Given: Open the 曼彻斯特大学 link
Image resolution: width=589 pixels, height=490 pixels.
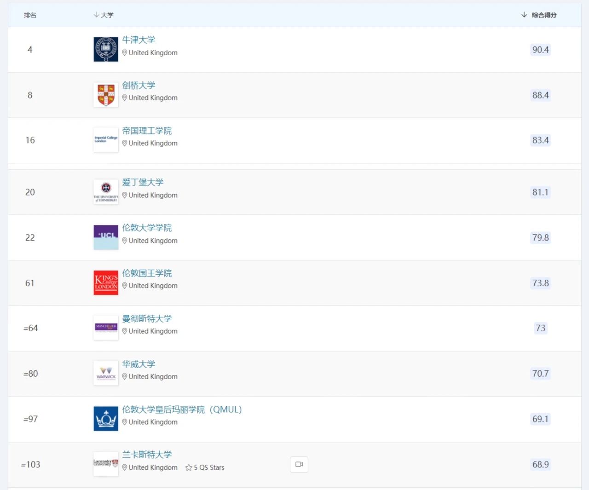Looking at the screenshot, I should 147,319.
